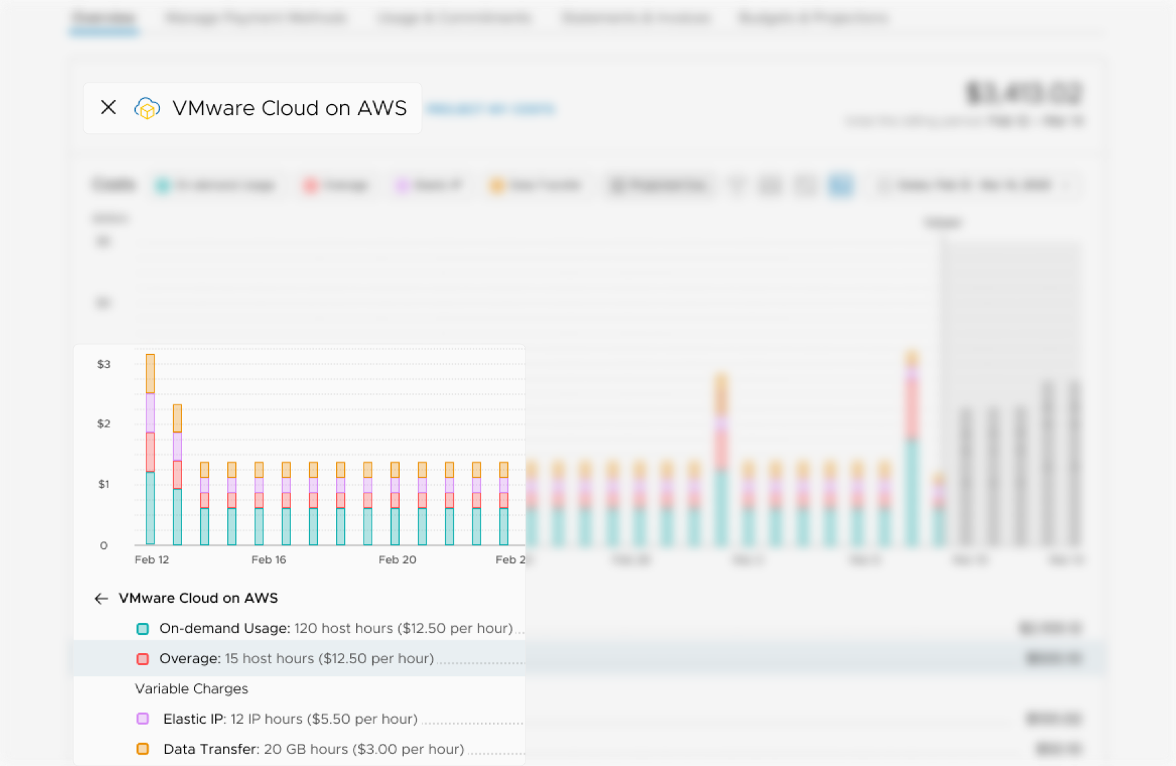This screenshot has height=766, width=1176.
Task: Click the VMware Cloud on AWS legend heading
Action: tap(198, 598)
